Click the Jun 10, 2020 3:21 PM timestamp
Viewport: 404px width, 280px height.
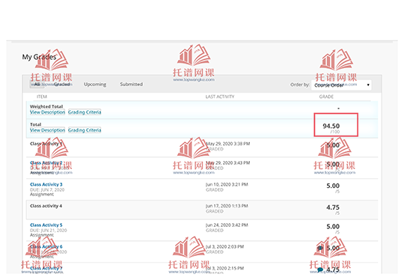(x=227, y=184)
